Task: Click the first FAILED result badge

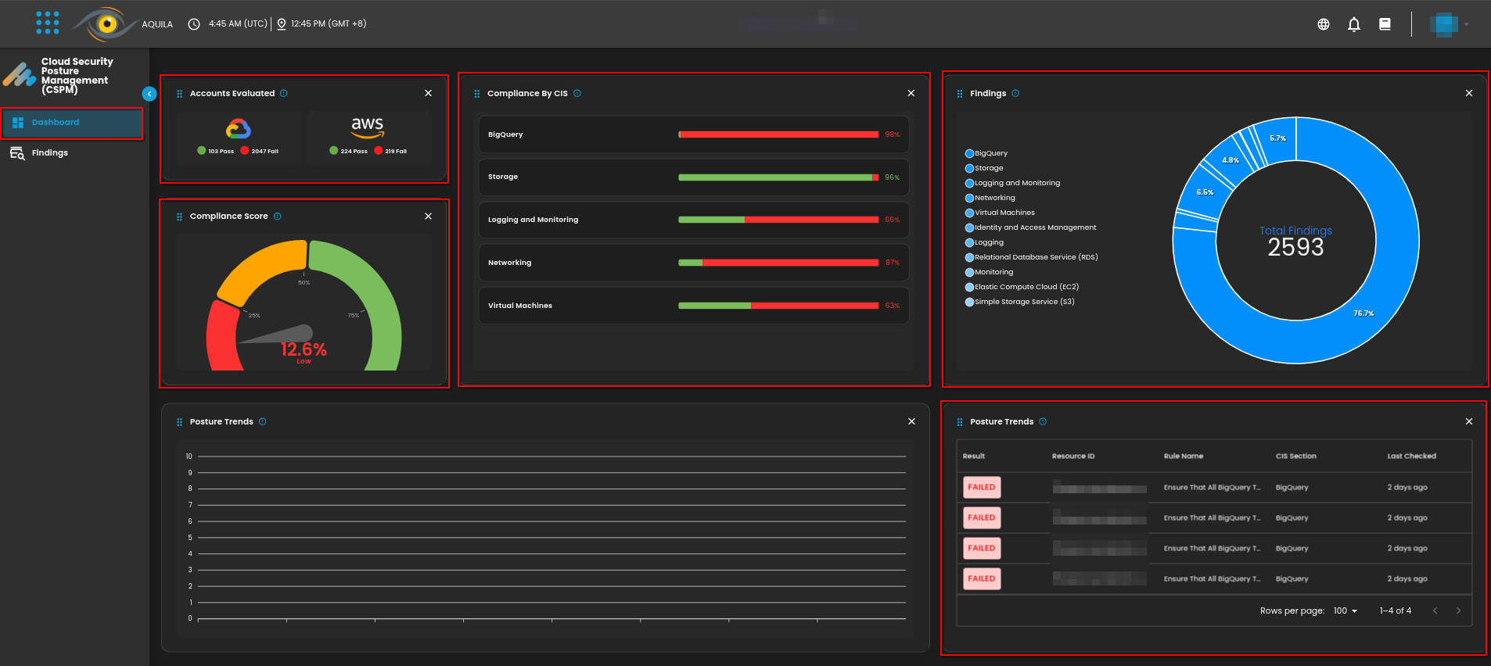Action: click(x=981, y=488)
